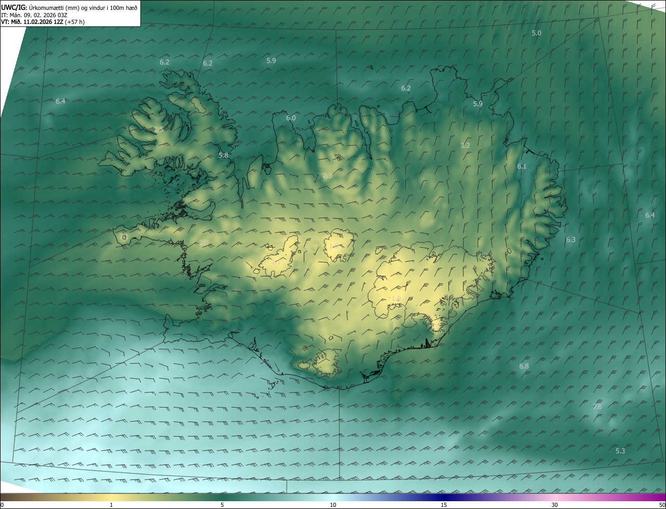666x509 pixels.
Task: Click the 6.0 value label on the map
Action: 291,118
